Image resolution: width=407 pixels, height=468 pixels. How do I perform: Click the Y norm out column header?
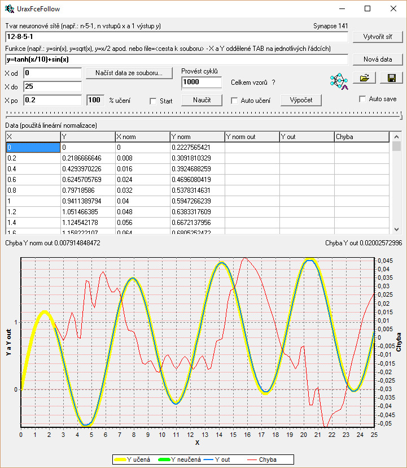252,137
